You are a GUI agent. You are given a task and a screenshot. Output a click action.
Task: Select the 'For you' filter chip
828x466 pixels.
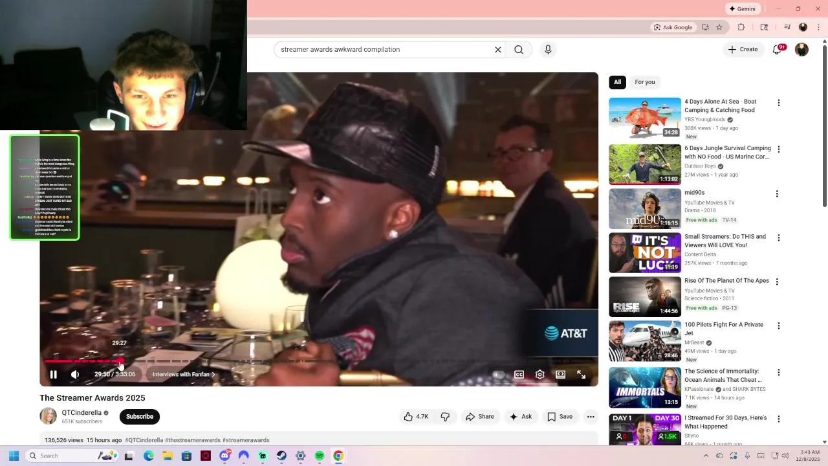pyautogui.click(x=644, y=82)
